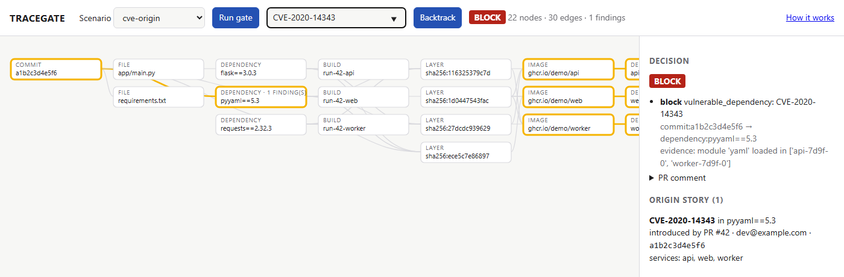Select the DEPENDENCY requests==2.32.3 node
The height and width of the screenshot is (277, 844).
tap(261, 125)
